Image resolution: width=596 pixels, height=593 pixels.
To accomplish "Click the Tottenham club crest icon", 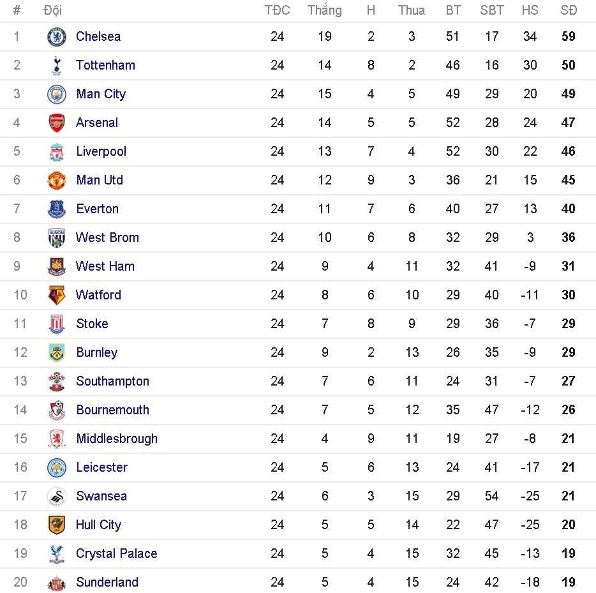I will tap(57, 65).
